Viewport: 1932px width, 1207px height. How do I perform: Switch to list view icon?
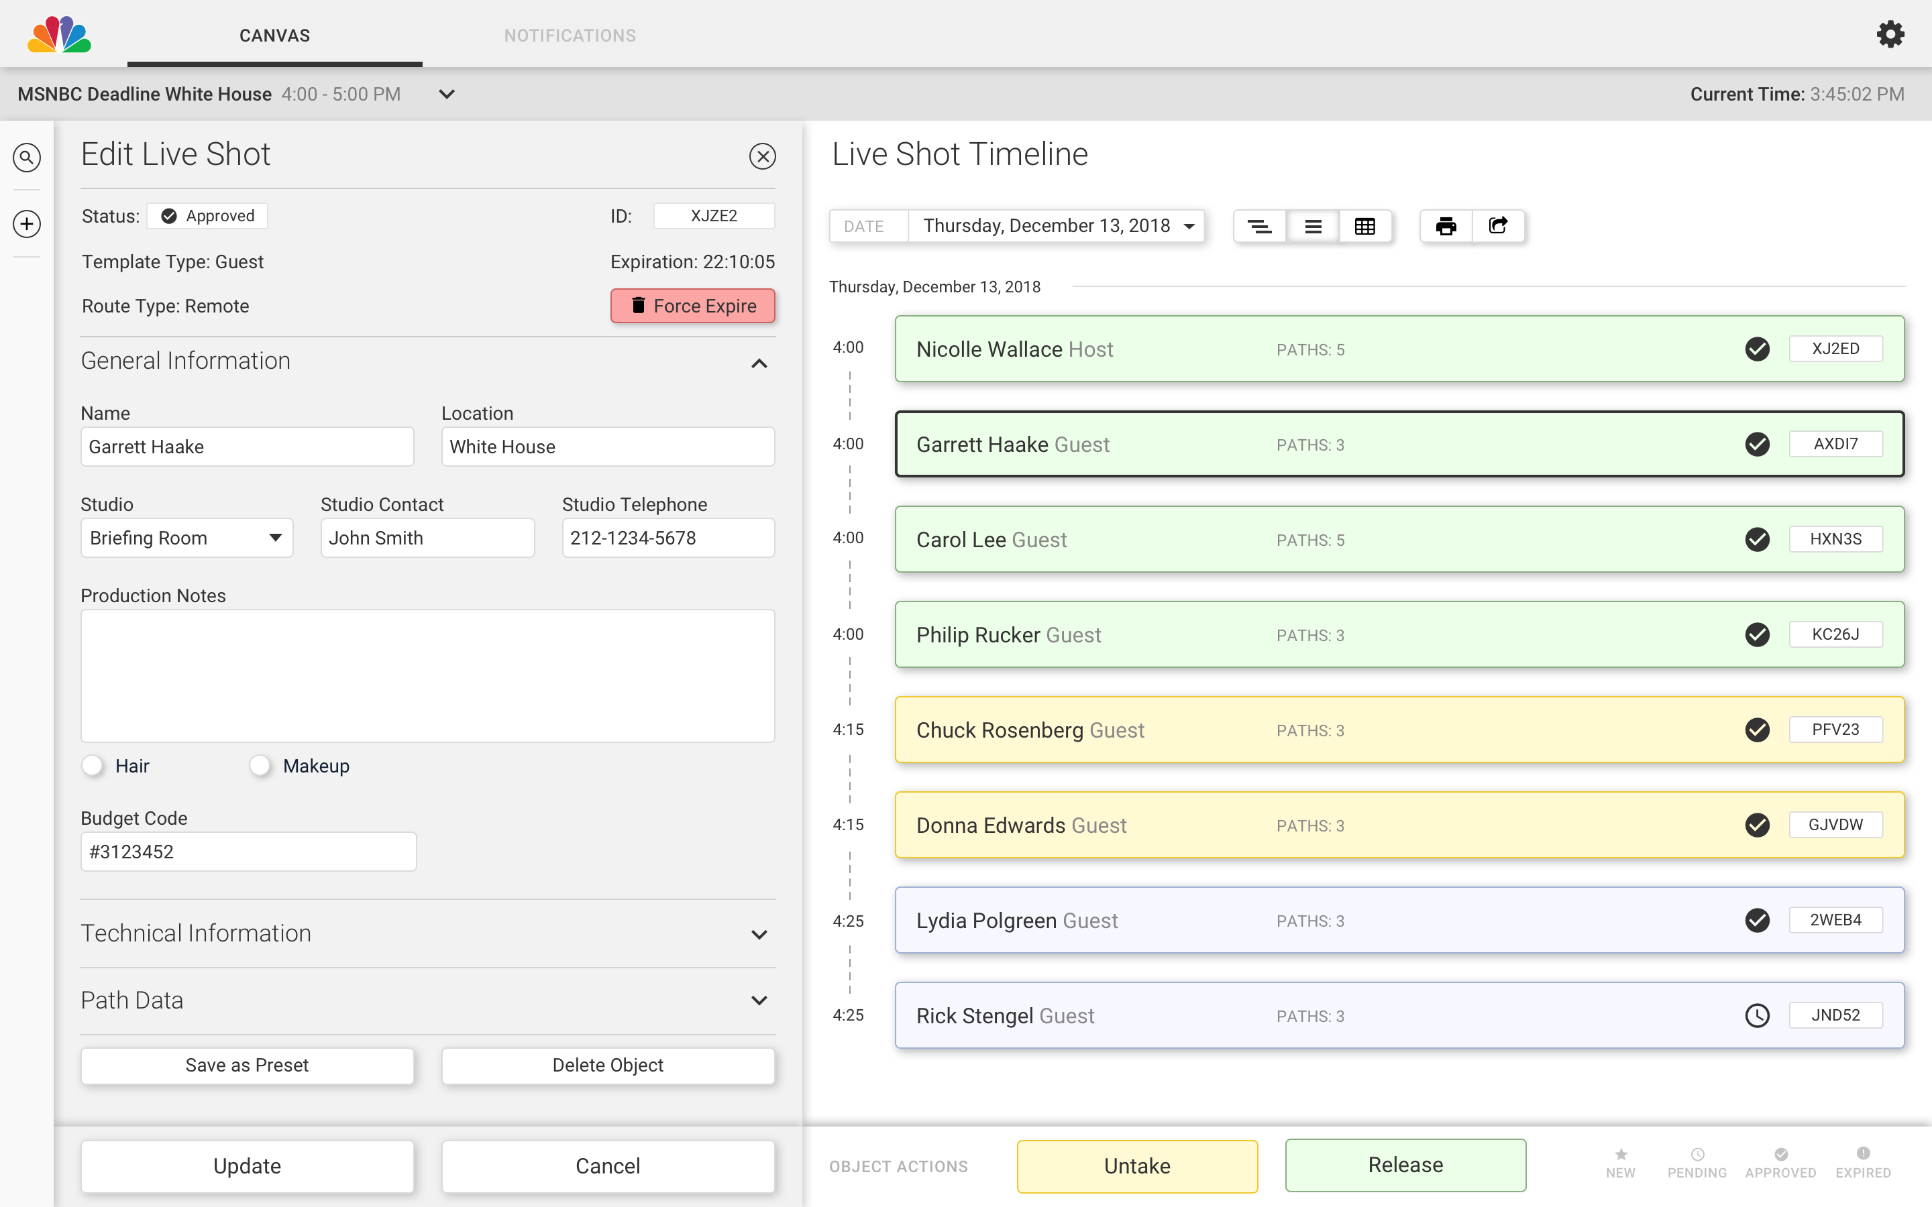pyautogui.click(x=1312, y=227)
